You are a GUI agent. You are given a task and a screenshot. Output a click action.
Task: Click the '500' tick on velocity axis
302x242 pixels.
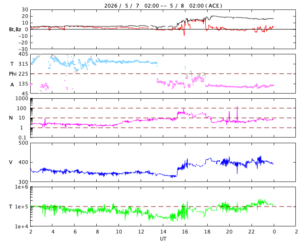pyautogui.click(x=23, y=143)
